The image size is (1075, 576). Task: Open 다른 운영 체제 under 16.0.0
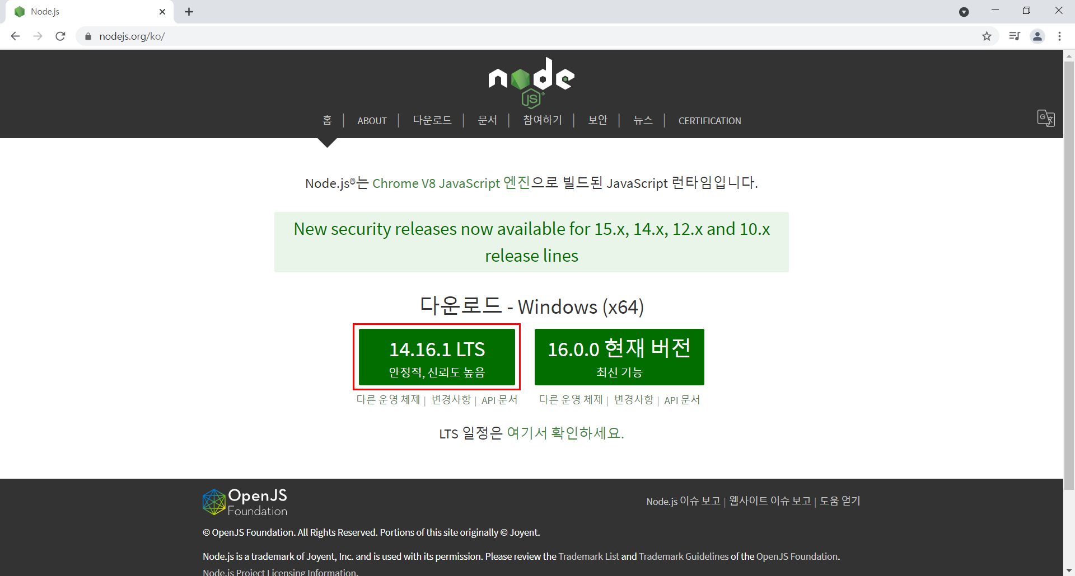(571, 400)
